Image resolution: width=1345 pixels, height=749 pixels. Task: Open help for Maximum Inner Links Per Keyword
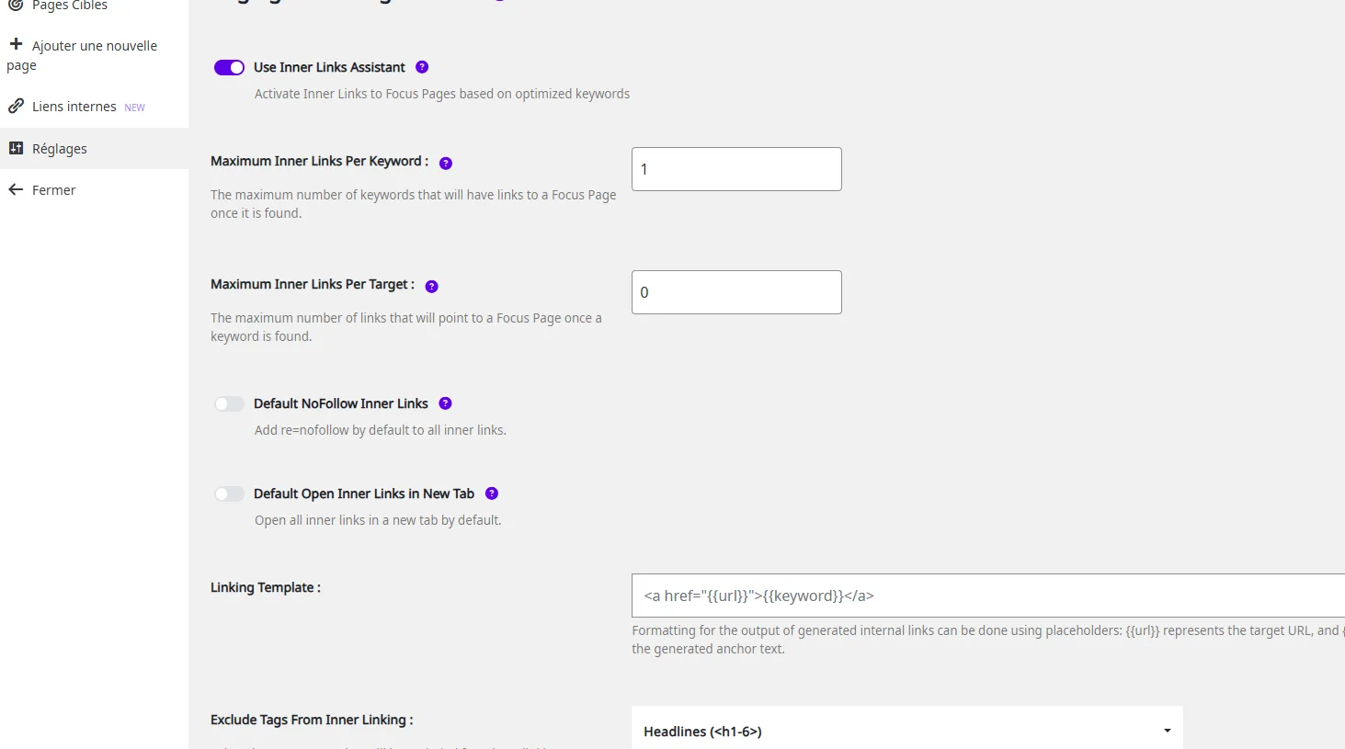[x=446, y=164]
